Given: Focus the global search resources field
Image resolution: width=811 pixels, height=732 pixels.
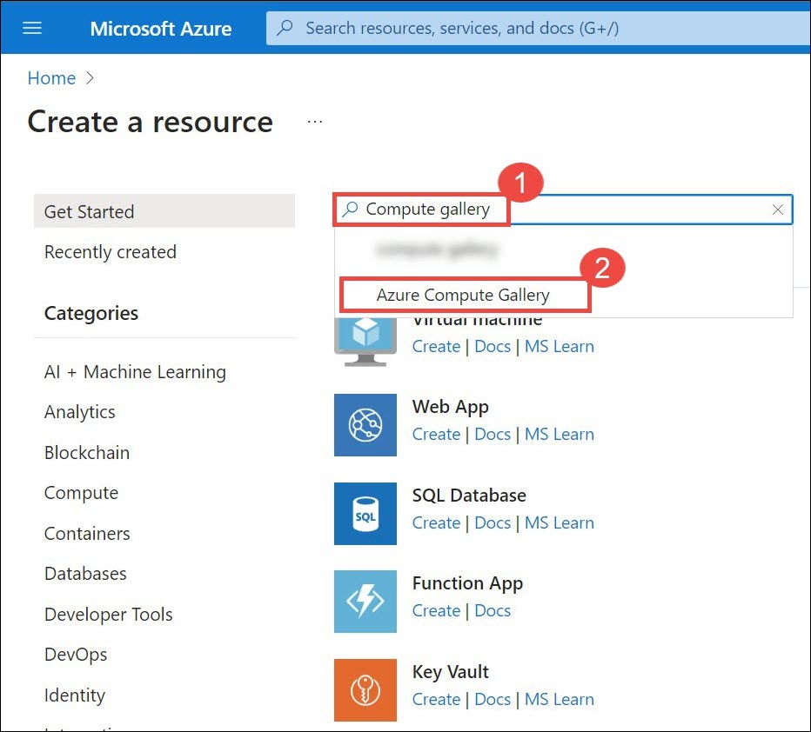Looking at the screenshot, I should 538,29.
